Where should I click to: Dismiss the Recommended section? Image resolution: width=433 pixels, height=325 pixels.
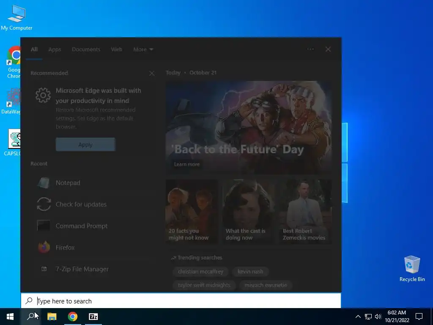coord(152,73)
